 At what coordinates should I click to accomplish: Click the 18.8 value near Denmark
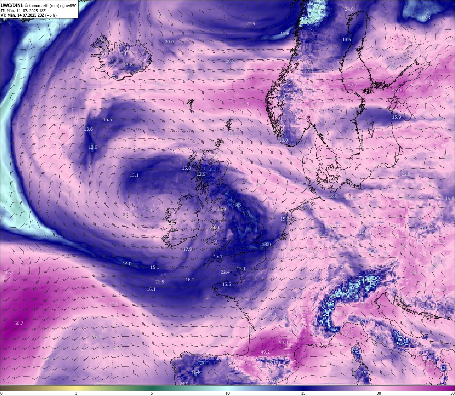333,196
